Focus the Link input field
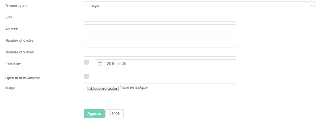The height and width of the screenshot is (123, 316). tap(160, 17)
